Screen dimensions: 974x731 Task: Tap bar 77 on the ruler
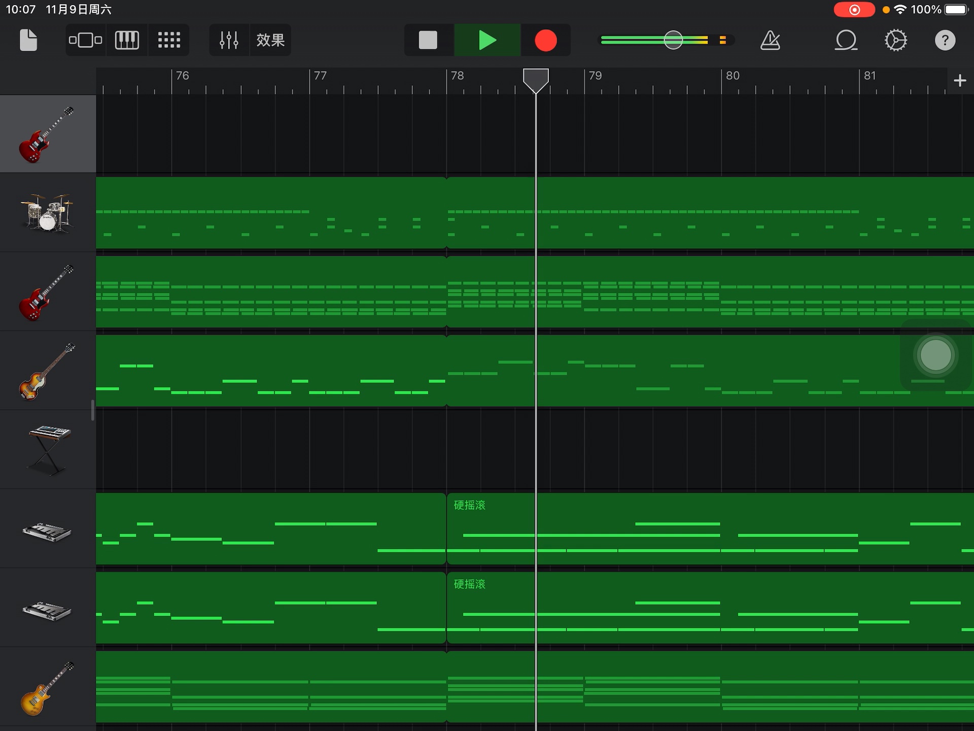[320, 76]
